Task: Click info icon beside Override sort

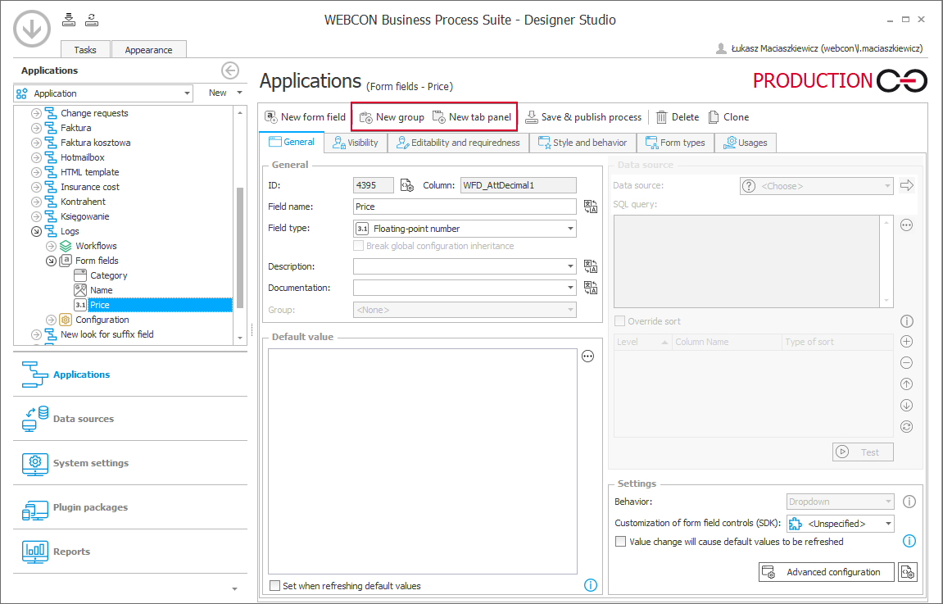Action: tap(906, 321)
